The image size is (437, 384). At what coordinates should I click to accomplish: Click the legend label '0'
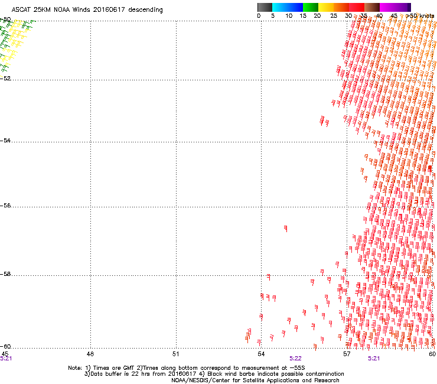tap(259, 15)
